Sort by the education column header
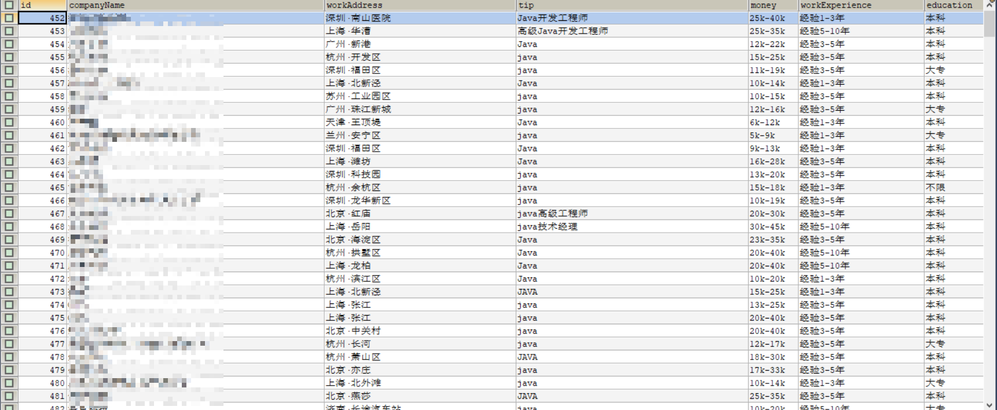Screen dimensions: 997x410 coord(954,5)
